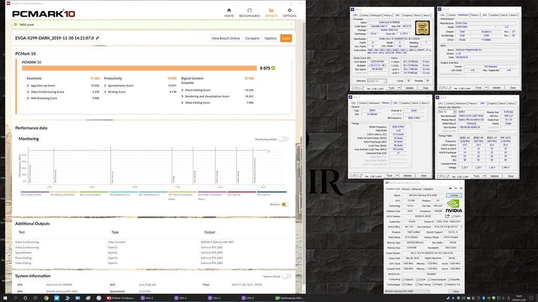Switch to Sensors tab in GPU-Z
Viewport: 538px width, 302px height.
(406, 189)
